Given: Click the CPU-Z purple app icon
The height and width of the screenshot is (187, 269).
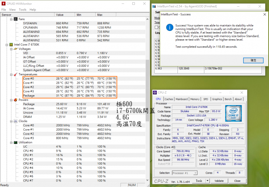Looking at the screenshot, I should 155,93.
